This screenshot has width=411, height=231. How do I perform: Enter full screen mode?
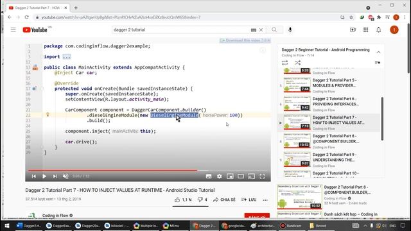[262, 176]
